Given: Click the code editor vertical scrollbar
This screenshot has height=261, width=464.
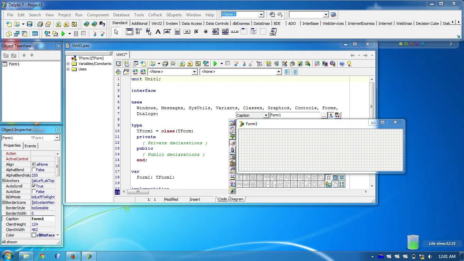Looking at the screenshot, I should click(x=372, y=133).
